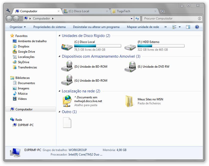This screenshot has width=209, height=166.
Task: Open the new tab plus button
Action: click(x=162, y=11)
